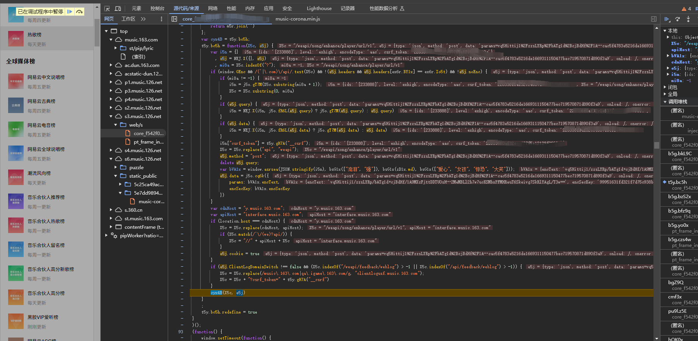698x341 pixels.
Task: Click step over icon in paused overlay
Action: pyautogui.click(x=79, y=12)
